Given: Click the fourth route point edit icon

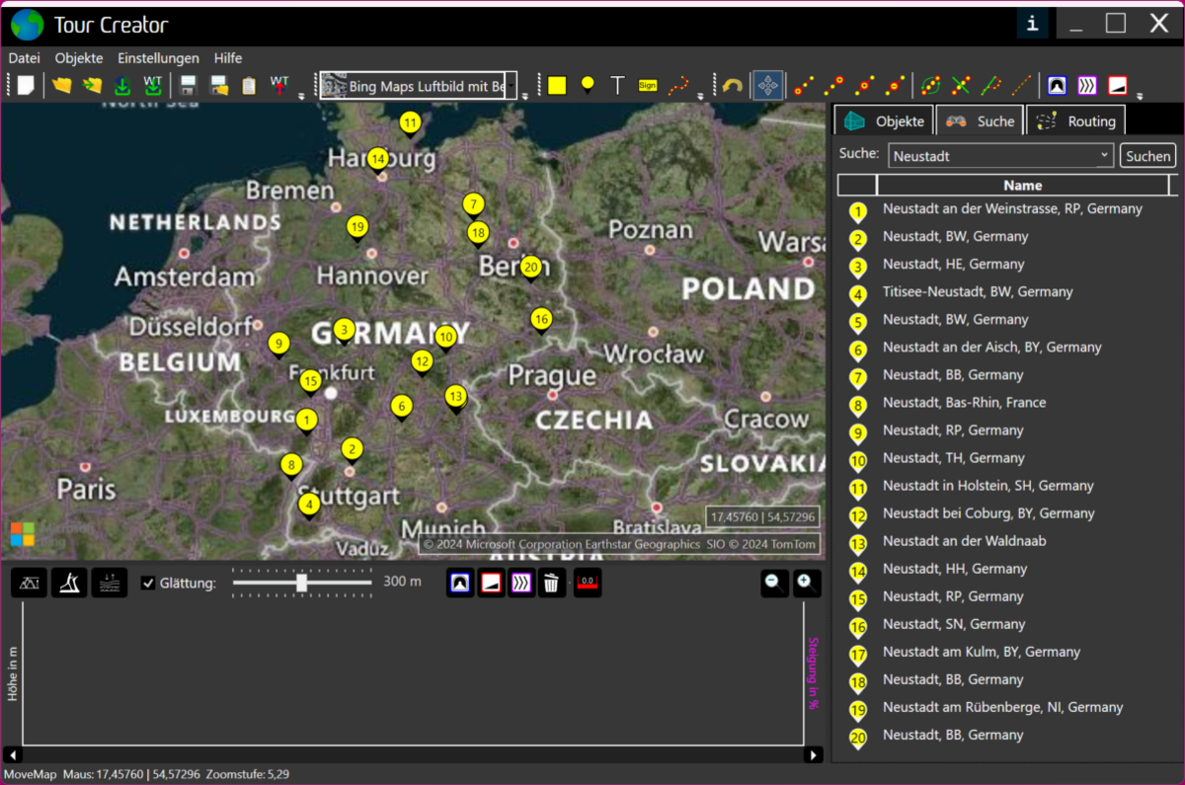Looking at the screenshot, I should pyautogui.click(x=896, y=86).
